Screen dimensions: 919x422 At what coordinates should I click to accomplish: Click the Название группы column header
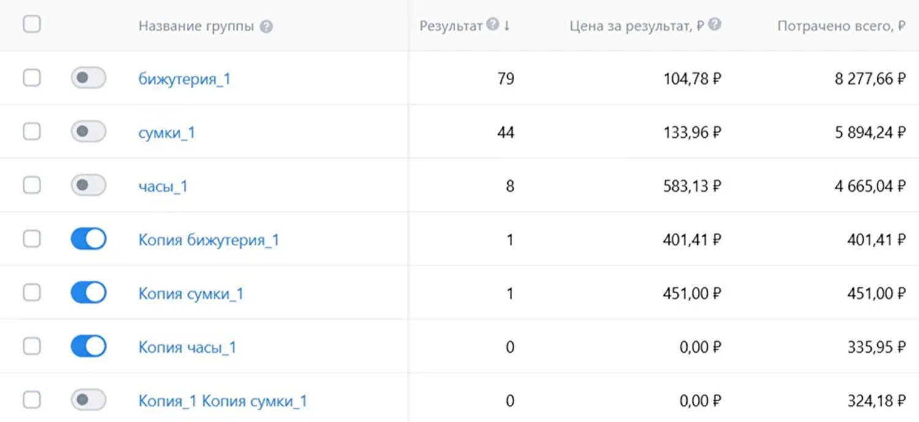point(196,27)
